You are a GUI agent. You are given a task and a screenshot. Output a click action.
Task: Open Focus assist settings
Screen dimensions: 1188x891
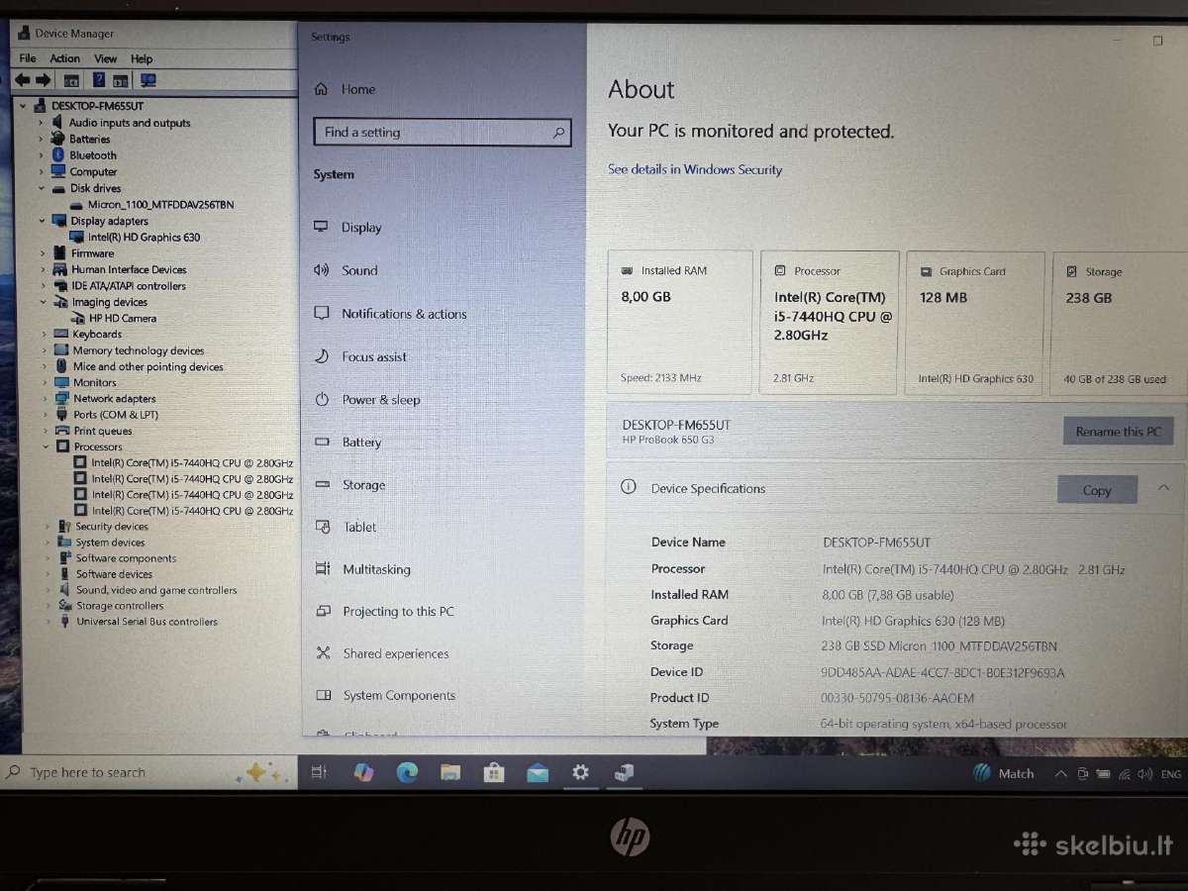(374, 356)
